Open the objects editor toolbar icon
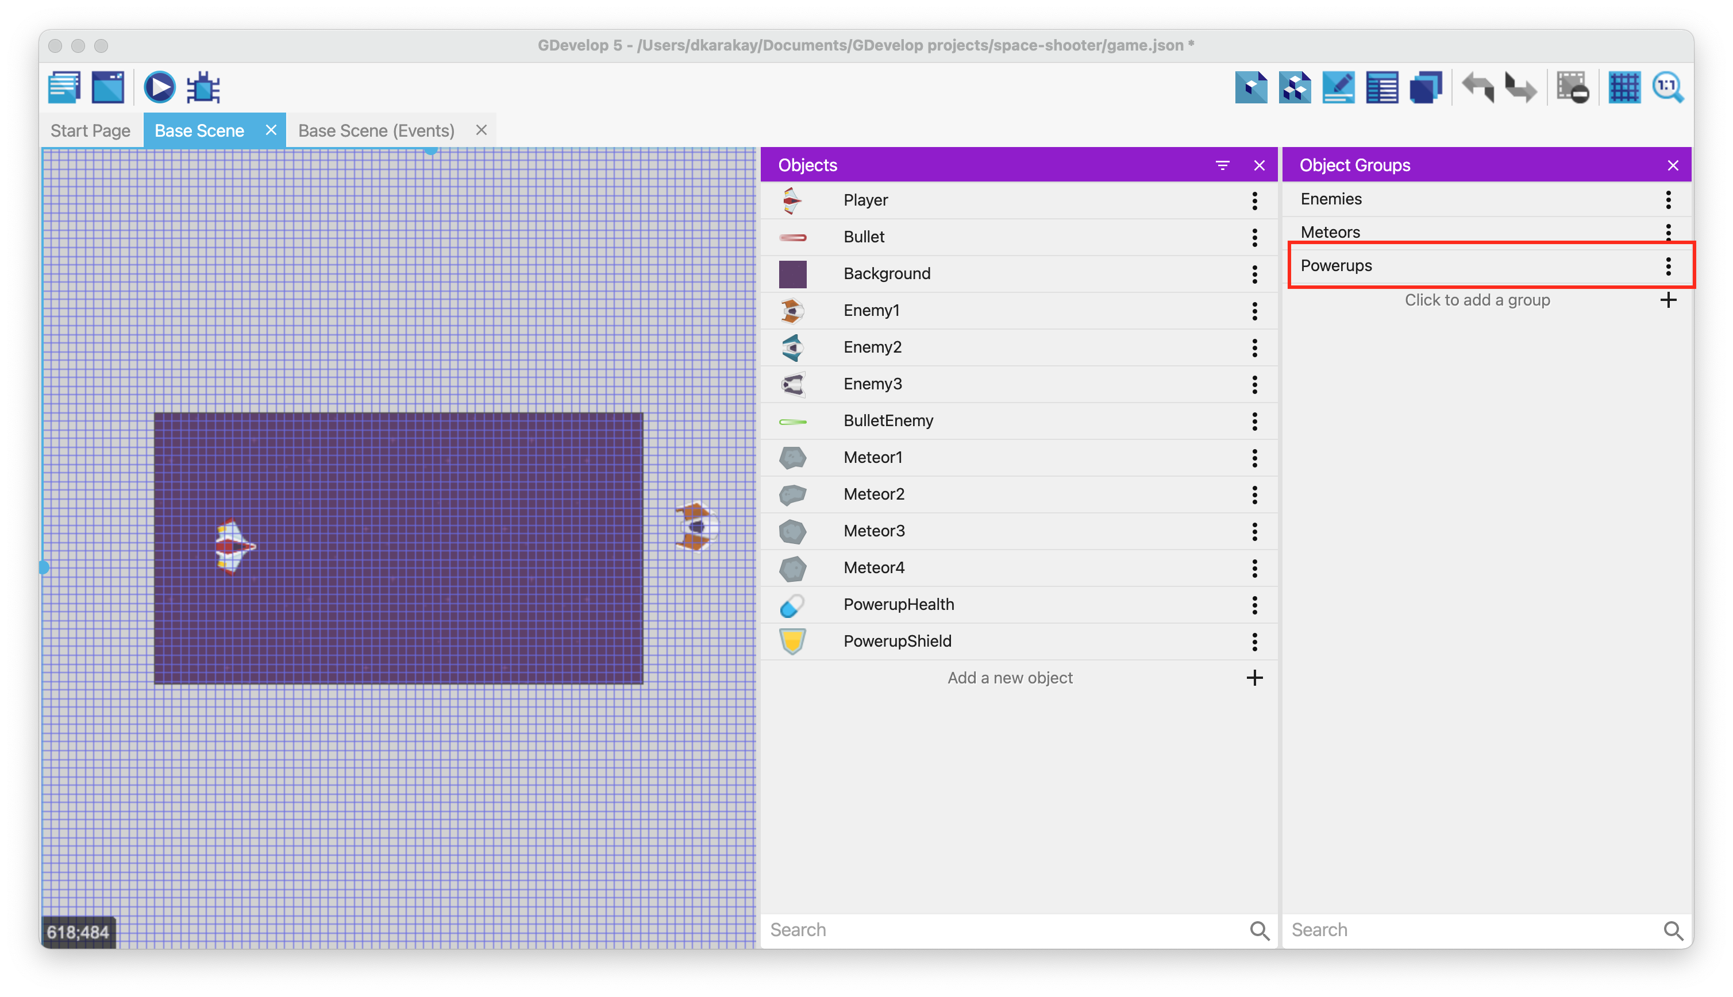This screenshot has width=1733, height=997. [1251, 88]
